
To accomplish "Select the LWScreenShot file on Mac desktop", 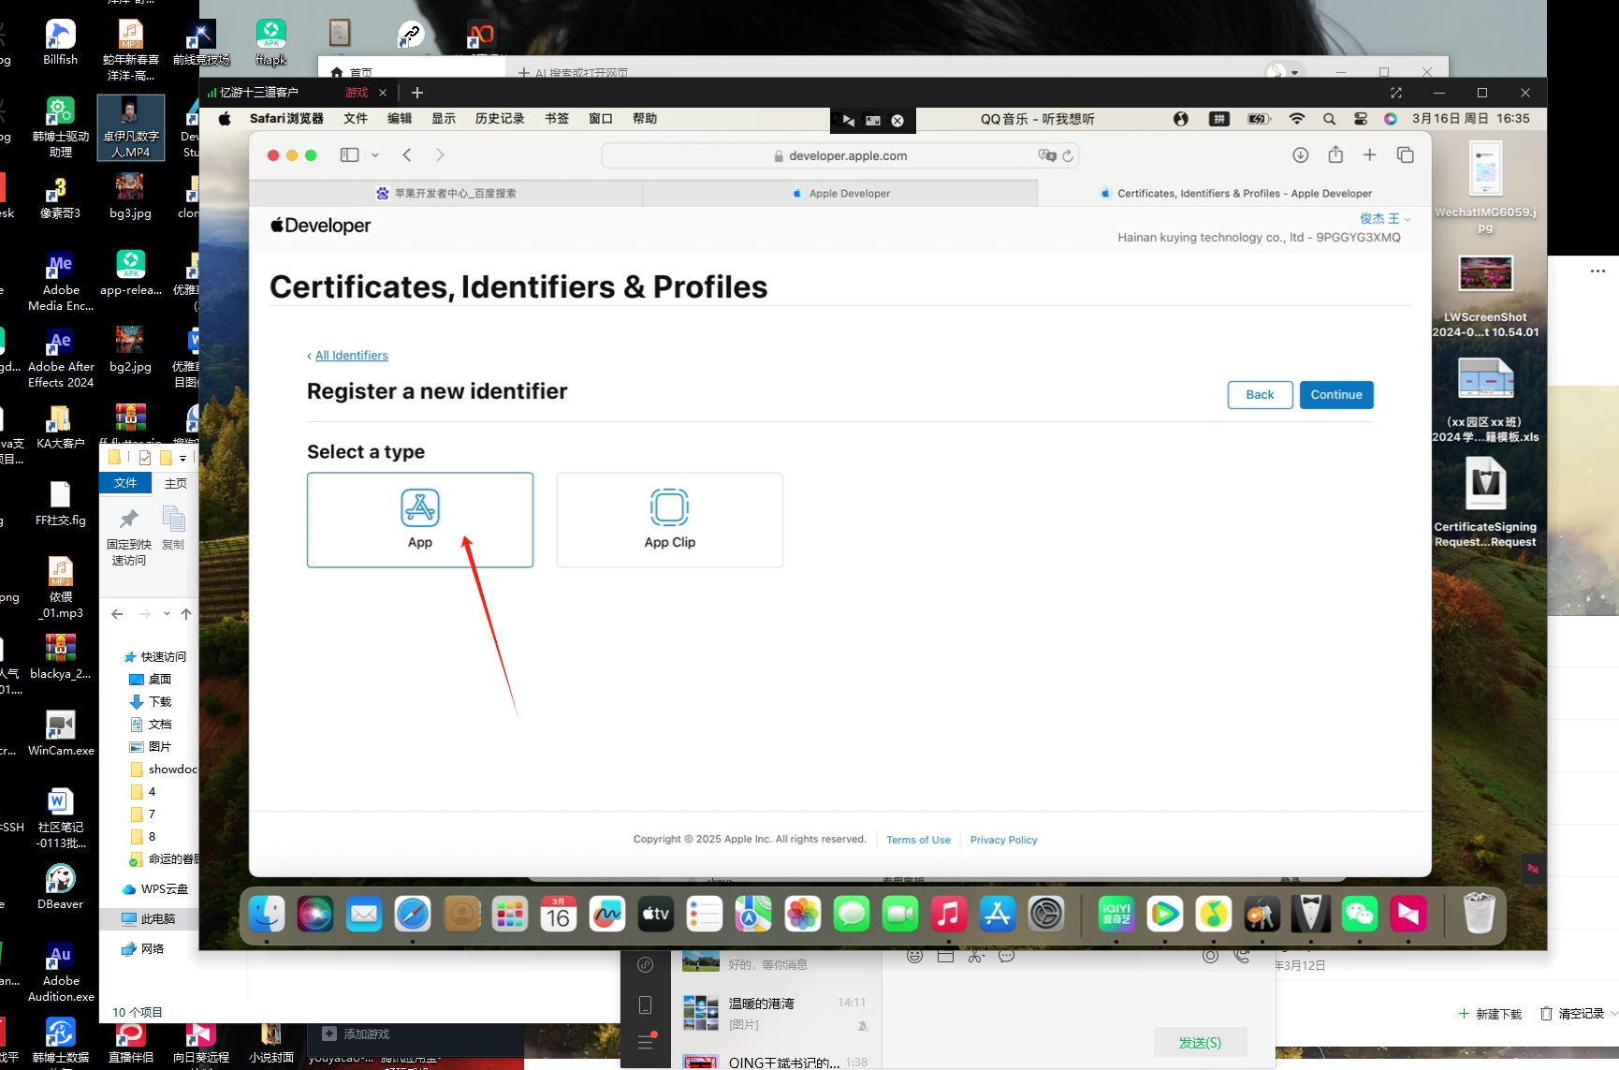I will pyautogui.click(x=1485, y=297).
